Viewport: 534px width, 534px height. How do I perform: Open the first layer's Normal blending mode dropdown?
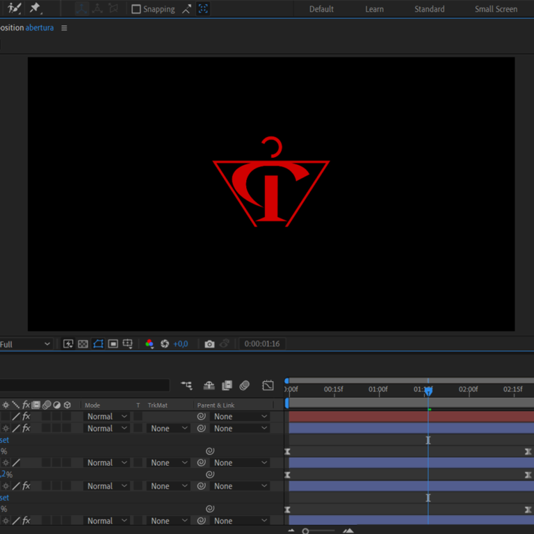coord(106,416)
